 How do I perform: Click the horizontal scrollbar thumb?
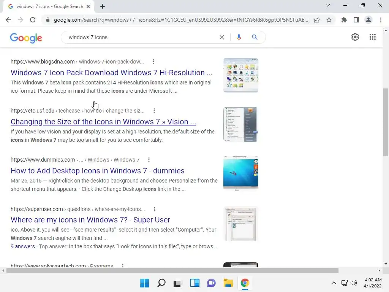(172, 270)
